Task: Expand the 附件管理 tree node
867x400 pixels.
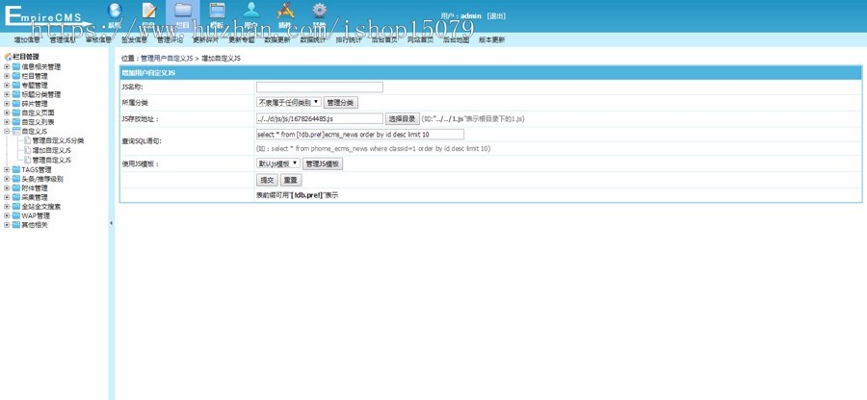Action: (x=7, y=188)
